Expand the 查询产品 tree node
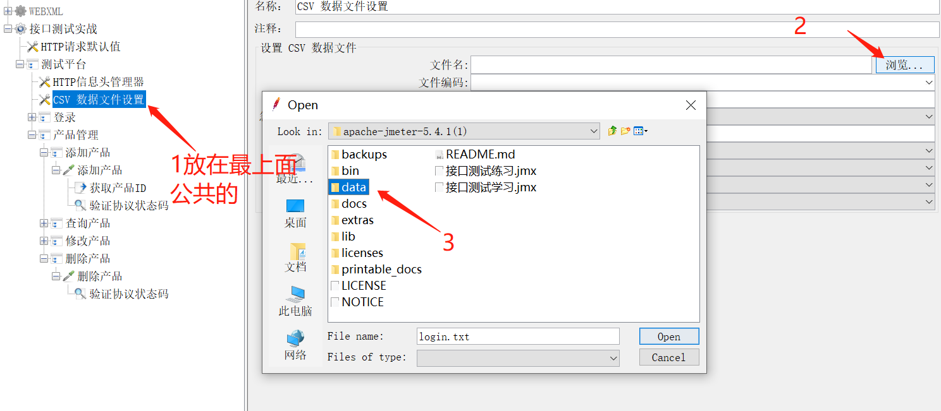941x411 pixels. tap(44, 223)
